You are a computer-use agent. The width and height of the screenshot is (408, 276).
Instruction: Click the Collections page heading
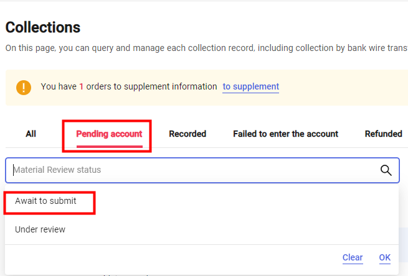43,27
